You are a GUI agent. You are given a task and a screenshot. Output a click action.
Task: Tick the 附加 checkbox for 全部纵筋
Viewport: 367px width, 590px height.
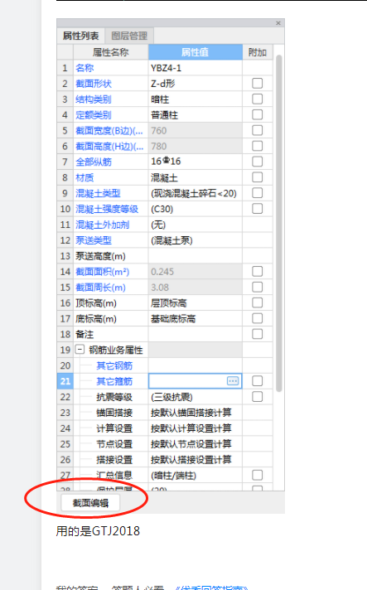point(257,162)
